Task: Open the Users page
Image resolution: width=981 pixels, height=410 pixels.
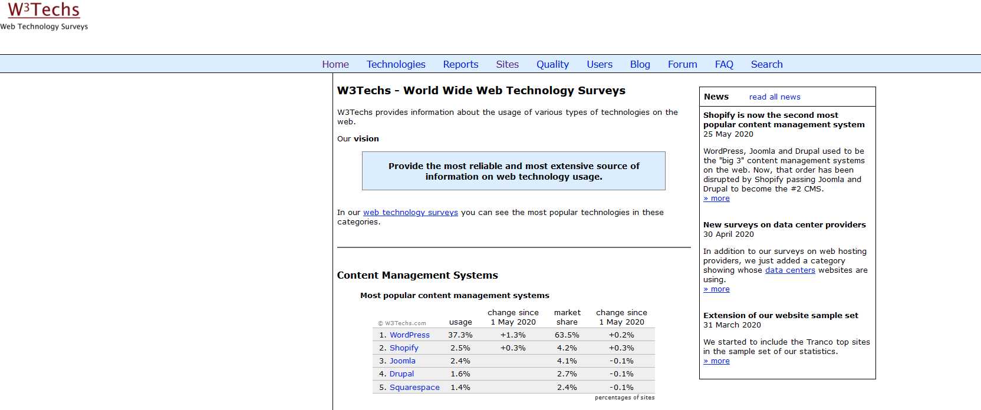Action: click(x=600, y=64)
